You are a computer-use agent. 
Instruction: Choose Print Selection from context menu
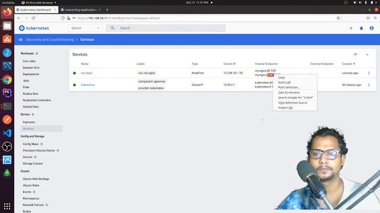coord(295,88)
